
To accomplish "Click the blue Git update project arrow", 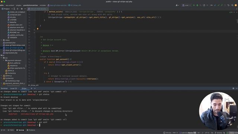I will click(215, 5).
